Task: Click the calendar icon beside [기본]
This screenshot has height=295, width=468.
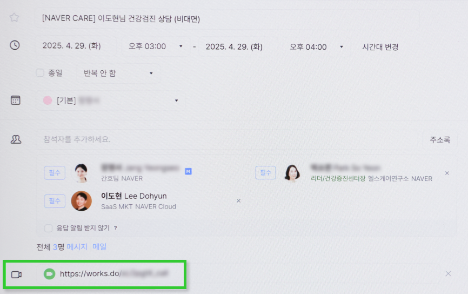Action: (15, 100)
